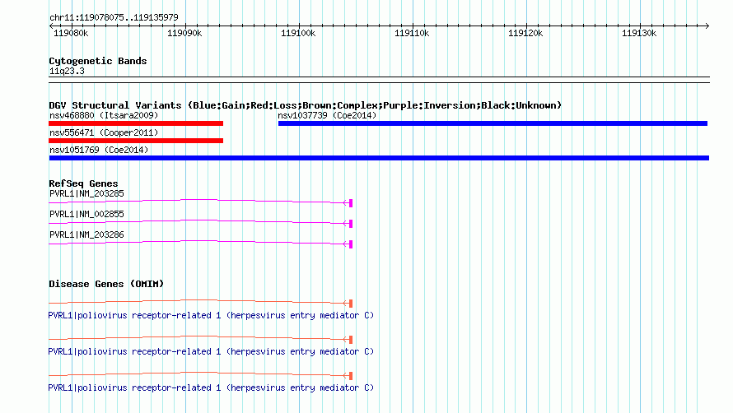Click the 119100k ruler tick label
Viewport: 733px width, 413px height.
pyautogui.click(x=298, y=33)
